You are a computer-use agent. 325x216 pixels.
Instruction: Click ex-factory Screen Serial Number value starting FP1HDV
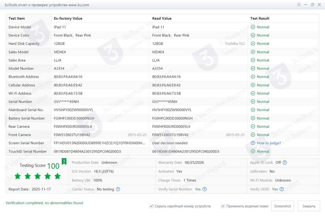point(99,143)
